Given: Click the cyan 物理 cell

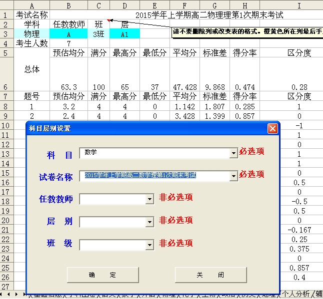Looking at the screenshot, I should 31,34.
